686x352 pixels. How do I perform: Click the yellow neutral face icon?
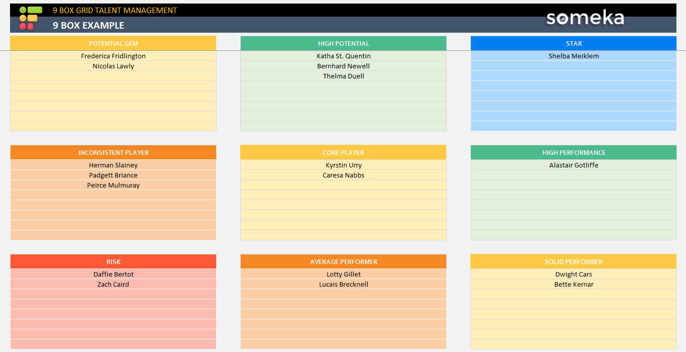tap(23, 18)
